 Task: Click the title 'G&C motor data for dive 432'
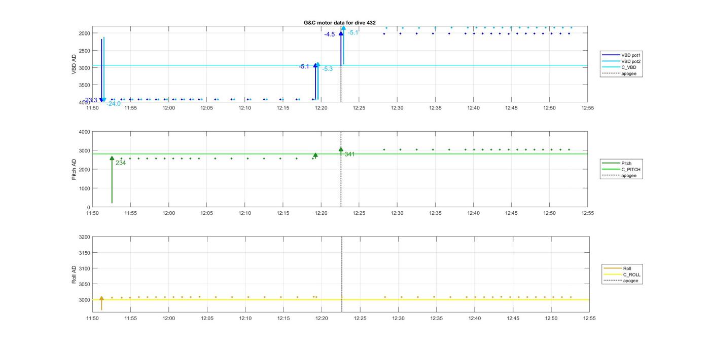tap(340, 23)
